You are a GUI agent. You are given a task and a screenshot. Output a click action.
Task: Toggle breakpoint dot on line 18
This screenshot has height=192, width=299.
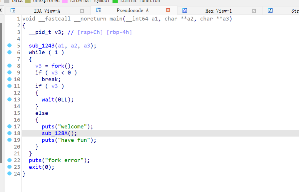point(10,133)
